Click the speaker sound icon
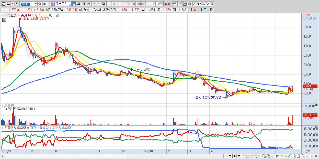319x159 pixels. (x=45, y=4)
